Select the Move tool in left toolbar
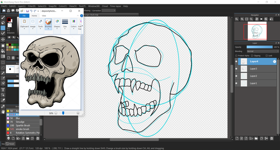The width and height of the screenshot is (280, 150). click(3, 39)
